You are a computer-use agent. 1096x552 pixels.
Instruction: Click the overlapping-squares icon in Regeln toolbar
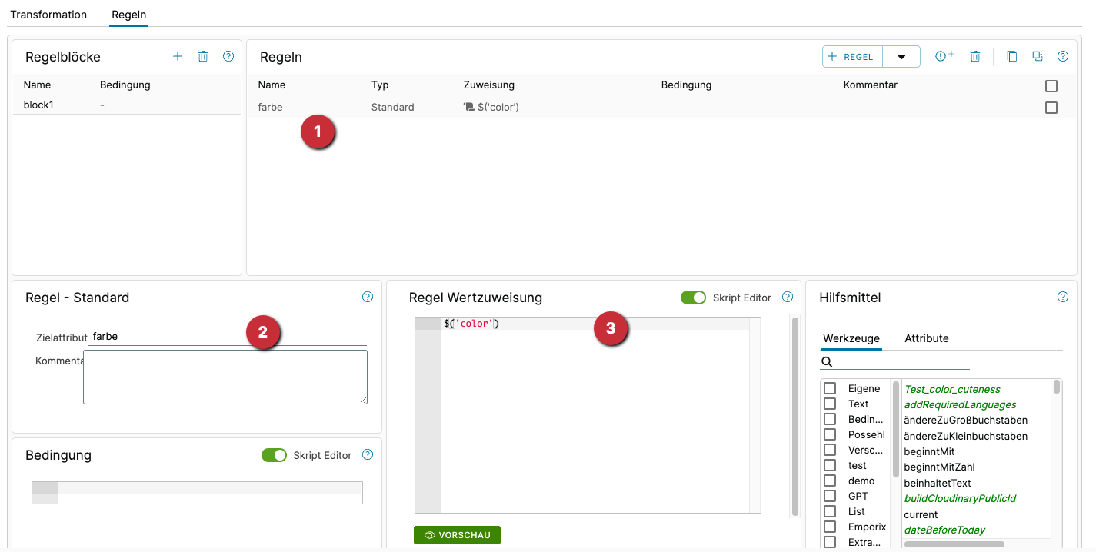click(x=1038, y=56)
